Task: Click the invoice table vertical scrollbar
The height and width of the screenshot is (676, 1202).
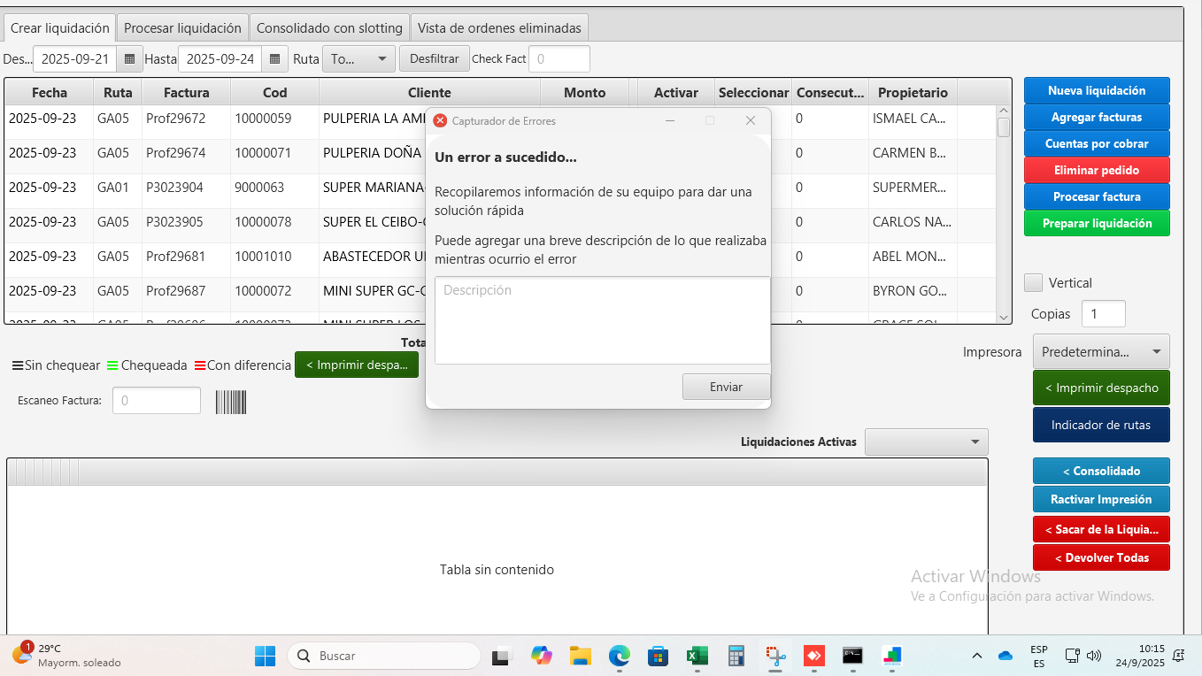Action: coord(1004,212)
